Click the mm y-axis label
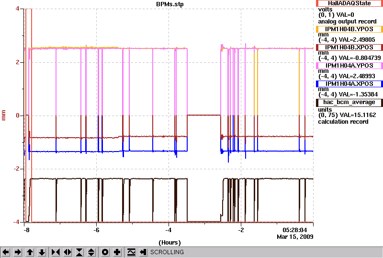The width and height of the screenshot is (383, 258). (x=3, y=116)
